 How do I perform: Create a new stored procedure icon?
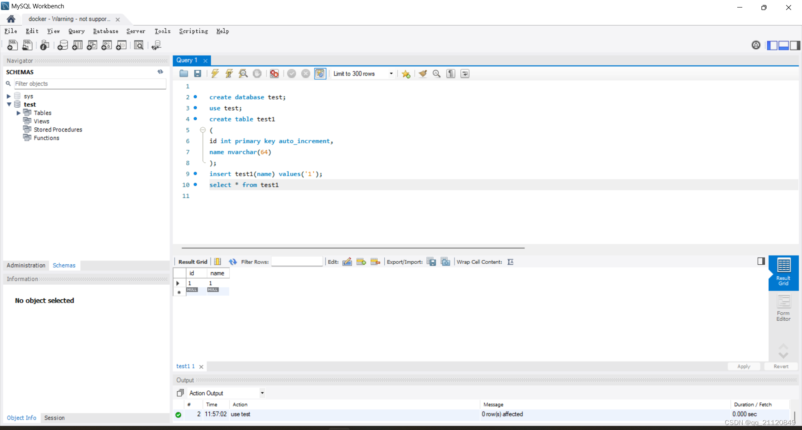(x=107, y=45)
